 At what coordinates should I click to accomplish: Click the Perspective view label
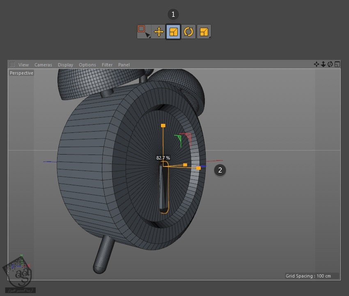[x=21, y=73]
